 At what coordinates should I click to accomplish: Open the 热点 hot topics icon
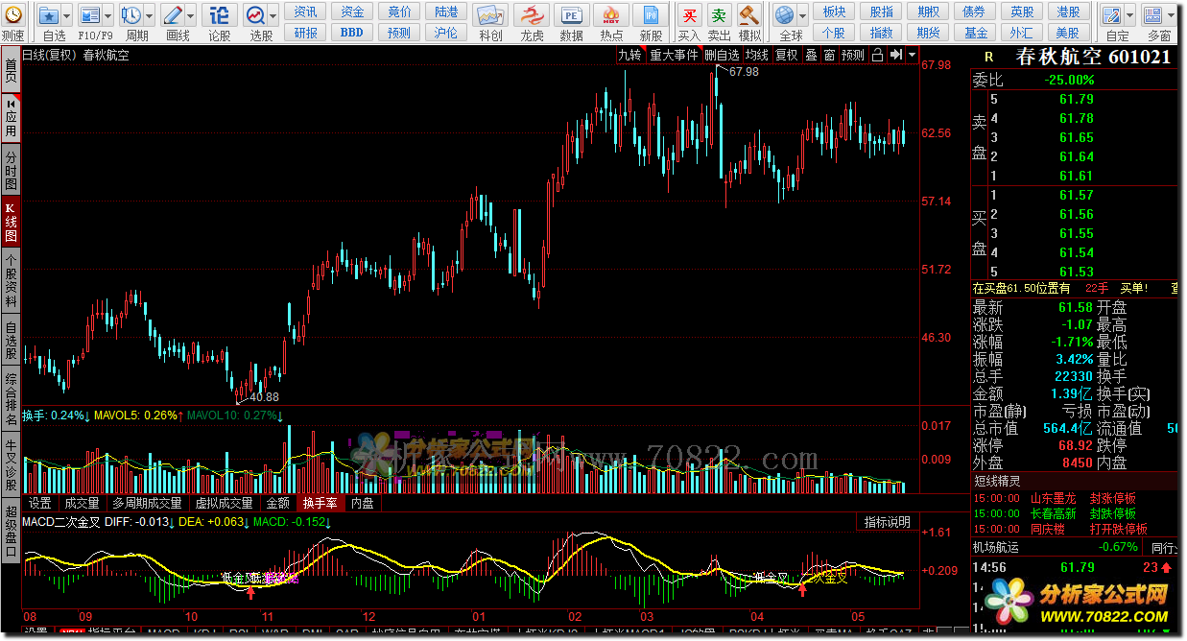tap(611, 15)
